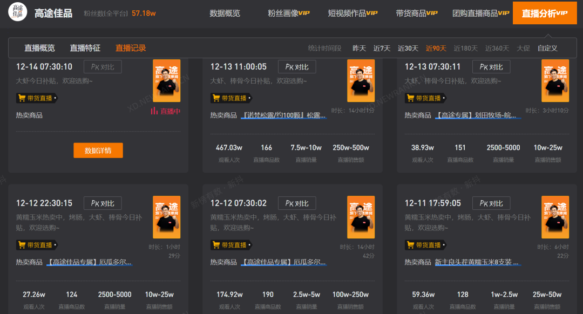Click PK对比 on the 12-14 07:30:10 card

pyautogui.click(x=103, y=67)
